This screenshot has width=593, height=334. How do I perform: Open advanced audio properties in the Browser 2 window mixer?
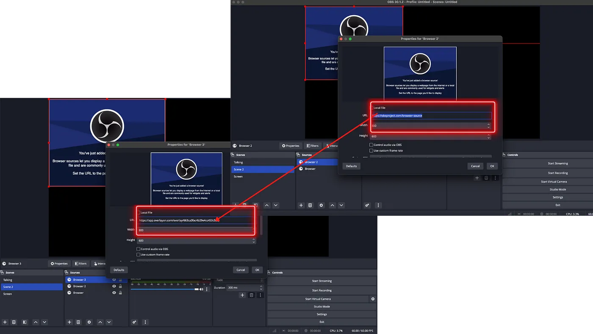pos(367,205)
